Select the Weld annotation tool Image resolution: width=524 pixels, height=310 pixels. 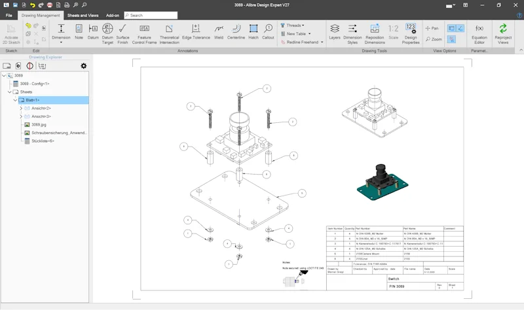point(219,31)
